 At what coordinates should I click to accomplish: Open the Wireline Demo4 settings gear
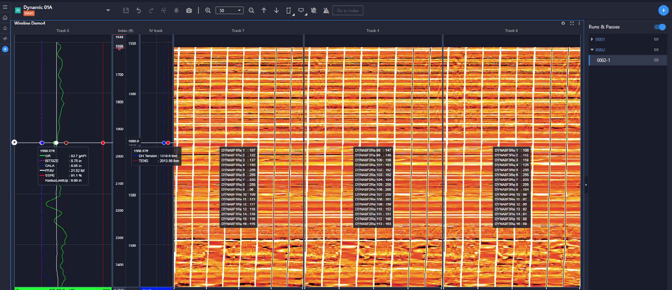point(563,23)
